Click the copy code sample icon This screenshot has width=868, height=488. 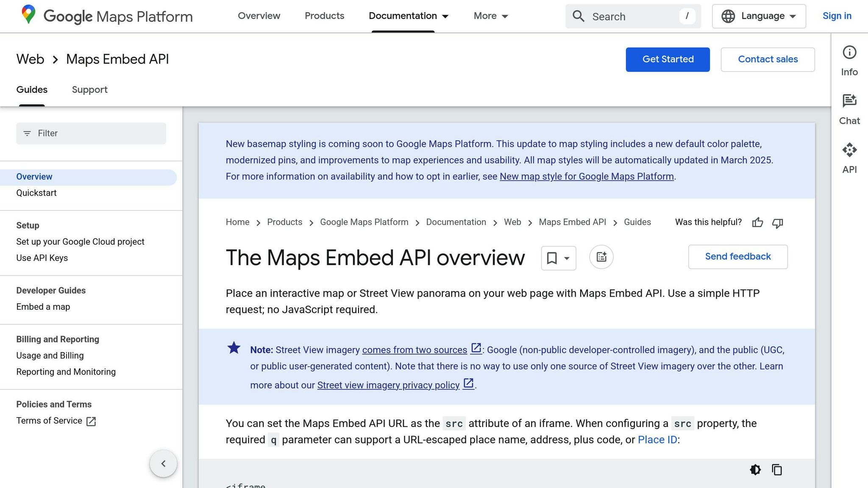[x=777, y=470]
